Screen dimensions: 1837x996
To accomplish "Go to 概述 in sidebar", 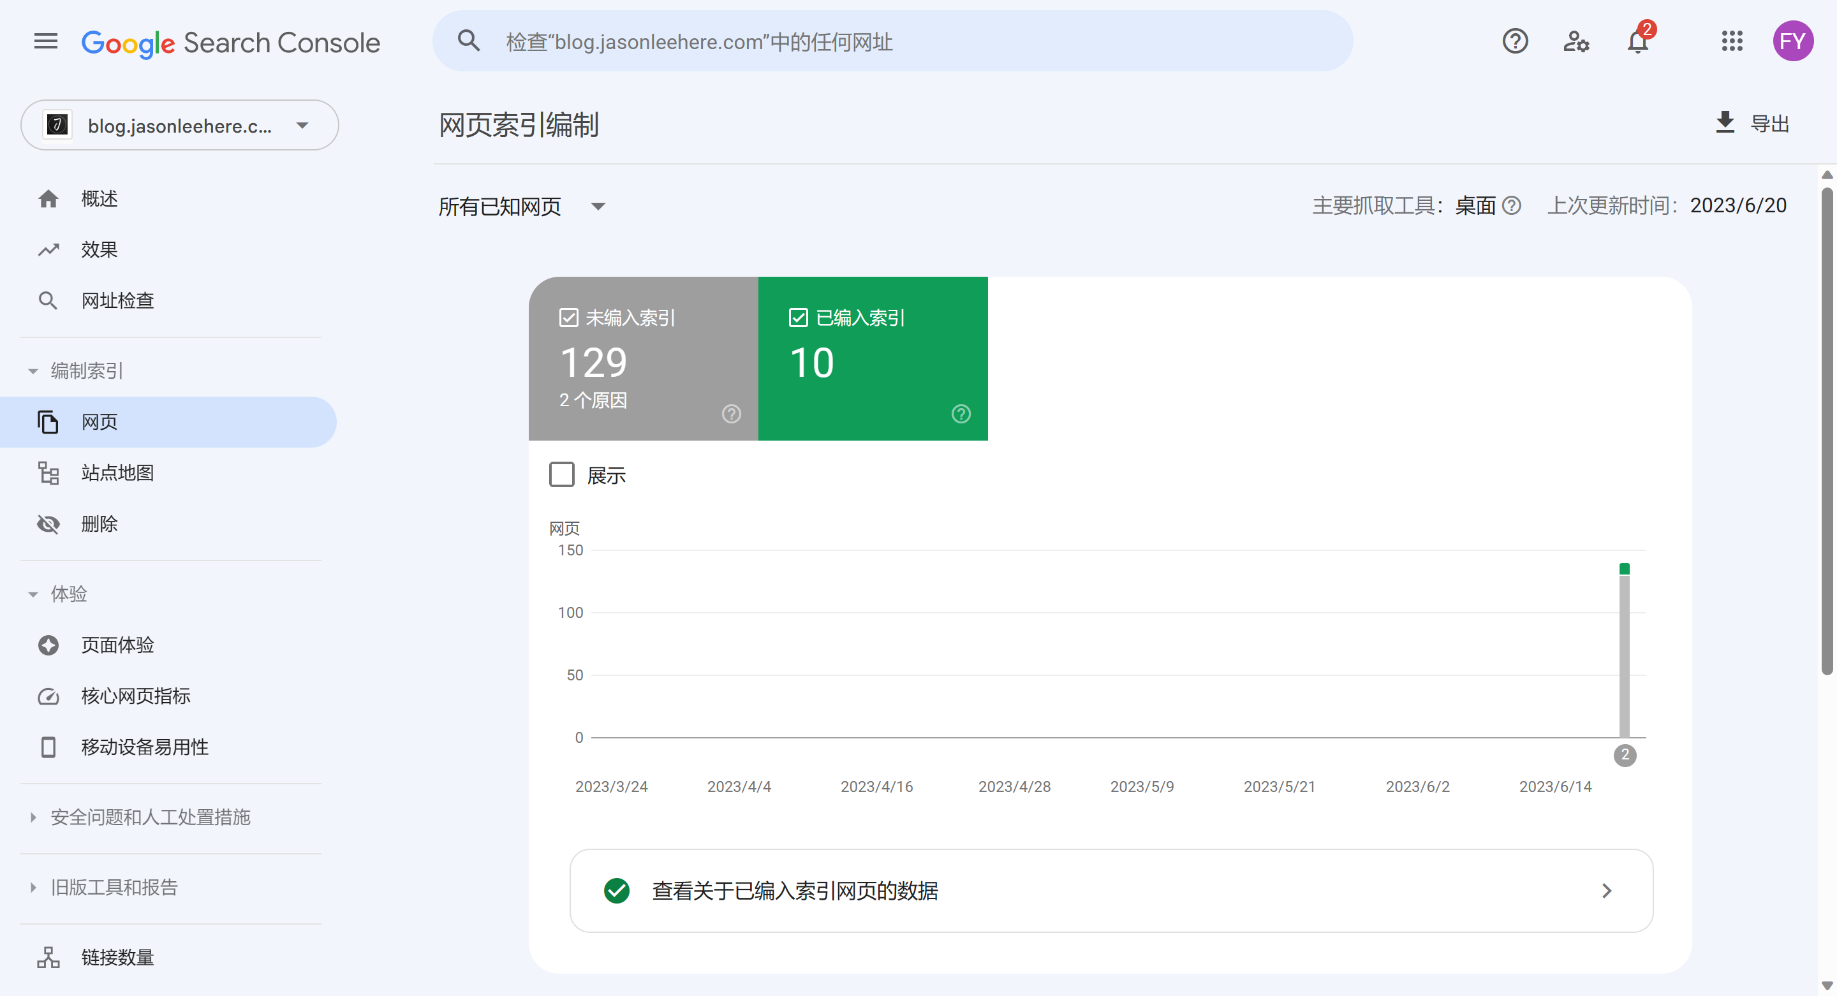I will [168, 199].
